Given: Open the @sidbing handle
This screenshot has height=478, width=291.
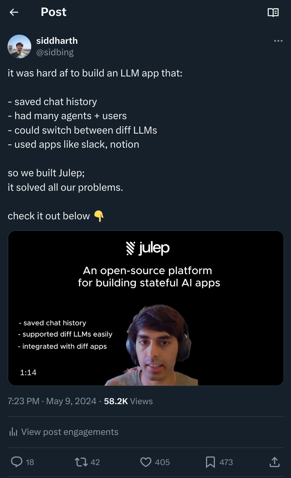Looking at the screenshot, I should click(55, 52).
